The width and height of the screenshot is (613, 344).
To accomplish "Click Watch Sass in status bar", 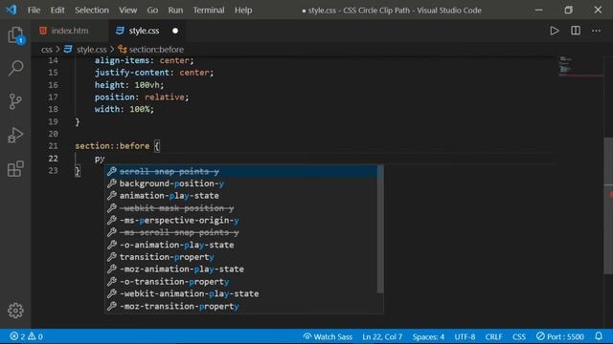I will [x=328, y=336].
